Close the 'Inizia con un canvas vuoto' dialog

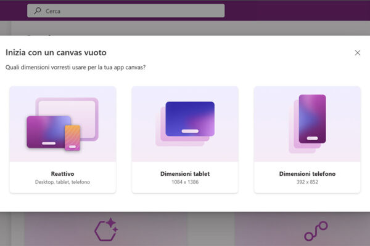(x=358, y=53)
